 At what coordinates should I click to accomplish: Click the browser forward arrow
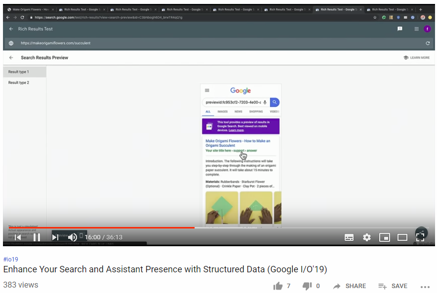coord(15,17)
